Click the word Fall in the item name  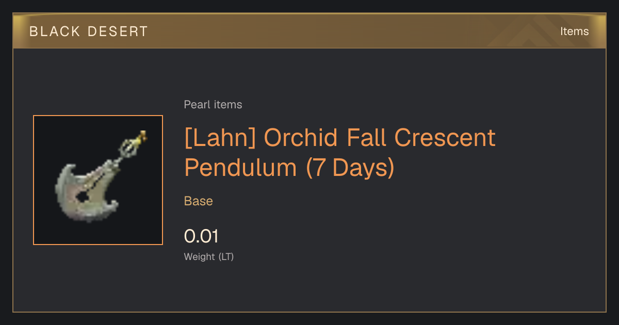click(366, 138)
